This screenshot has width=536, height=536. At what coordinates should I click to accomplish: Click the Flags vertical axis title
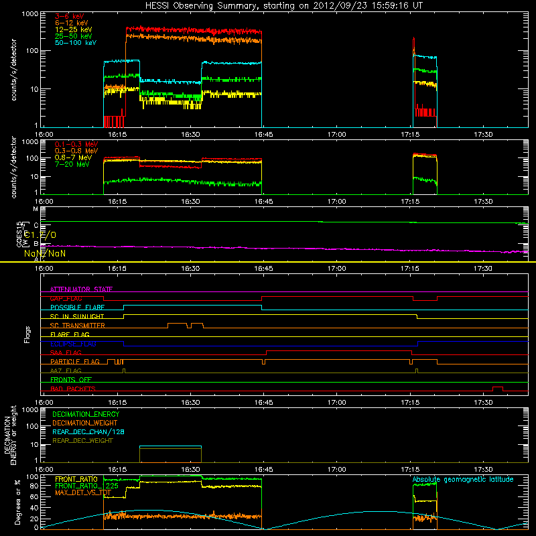point(27,334)
